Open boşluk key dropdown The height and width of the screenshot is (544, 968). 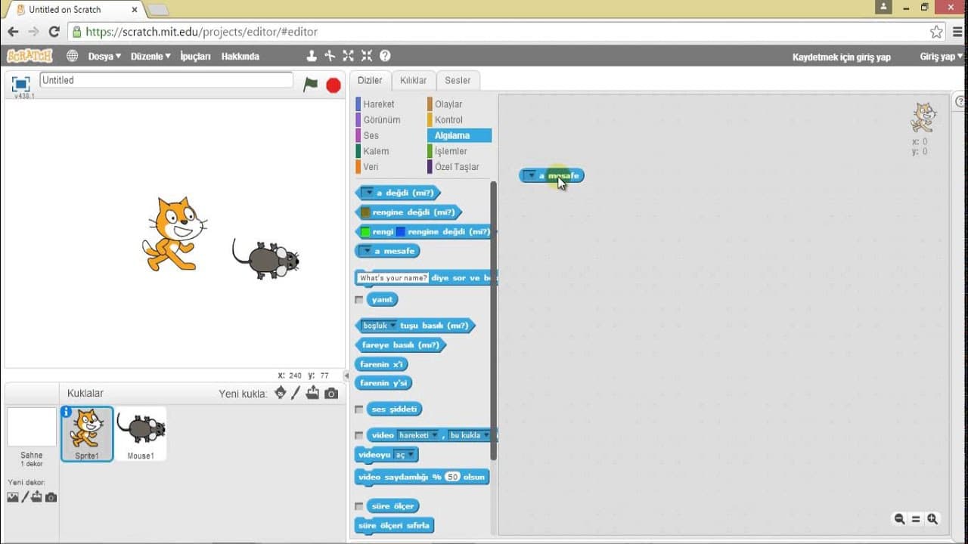click(378, 326)
